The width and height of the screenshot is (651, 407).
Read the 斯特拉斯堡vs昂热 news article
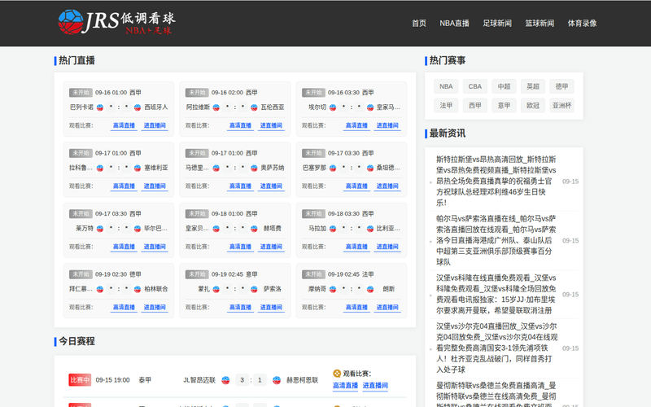(x=496, y=181)
